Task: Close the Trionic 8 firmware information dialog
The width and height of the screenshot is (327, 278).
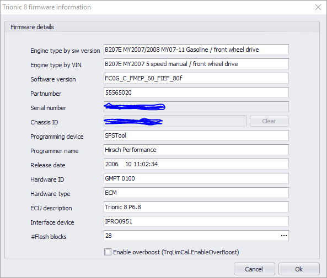Action: [x=318, y=7]
